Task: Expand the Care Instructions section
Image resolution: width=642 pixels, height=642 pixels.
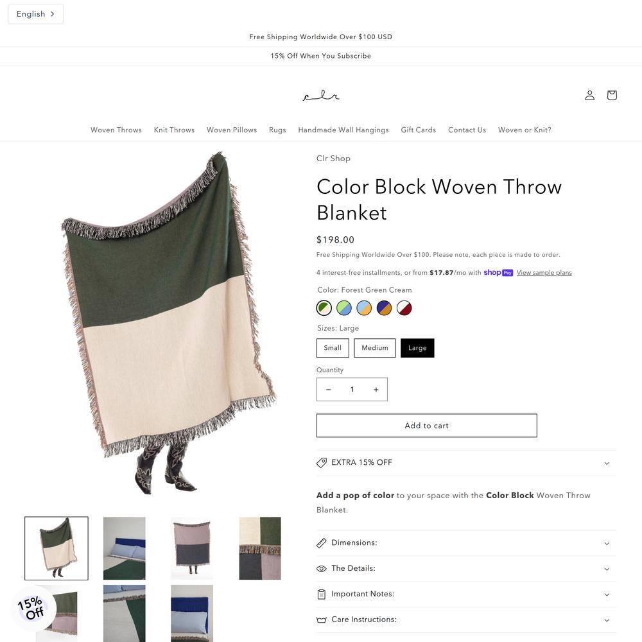Action: pyautogui.click(x=466, y=620)
